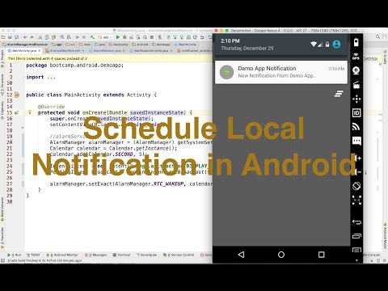Click the demoapp breadcrumb folder
This screenshot has width=388, height=291.
[162, 44]
